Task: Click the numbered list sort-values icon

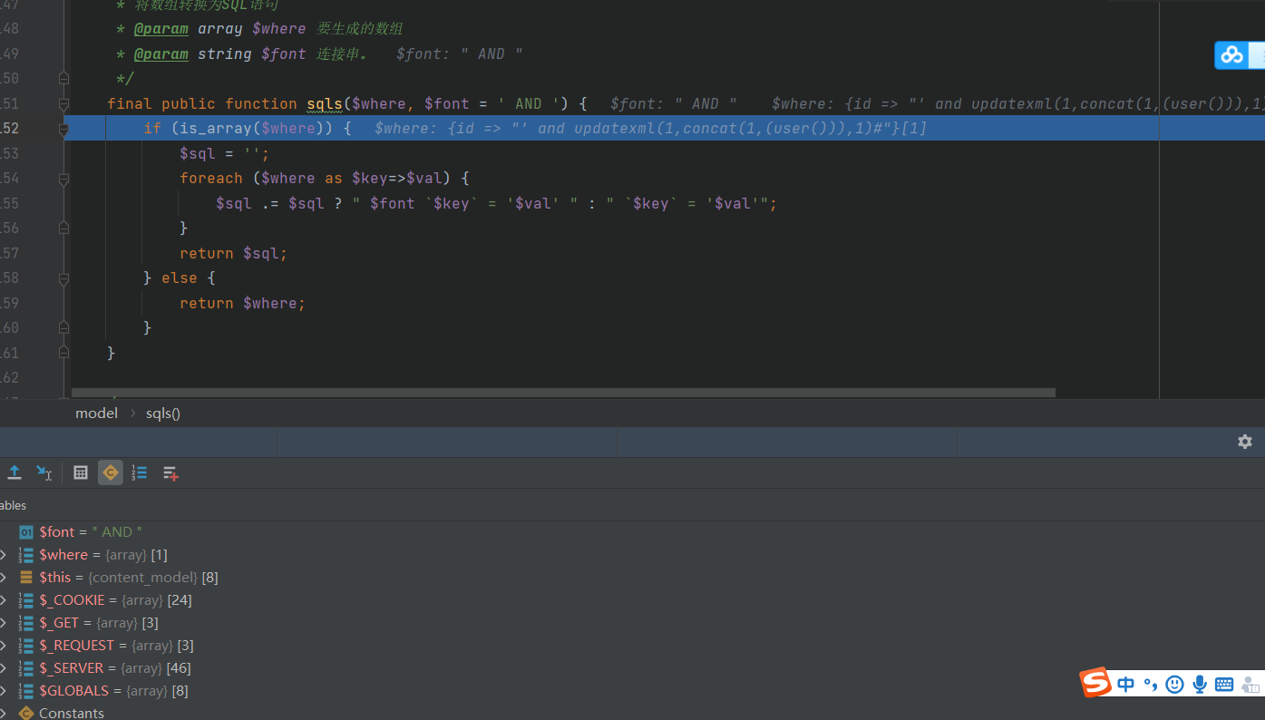Action: coord(140,472)
